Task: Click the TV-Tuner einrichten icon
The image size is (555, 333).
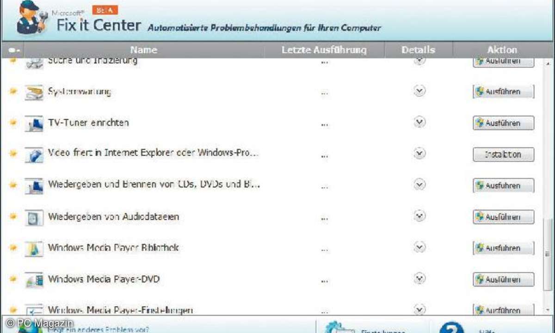Action: pos(34,123)
